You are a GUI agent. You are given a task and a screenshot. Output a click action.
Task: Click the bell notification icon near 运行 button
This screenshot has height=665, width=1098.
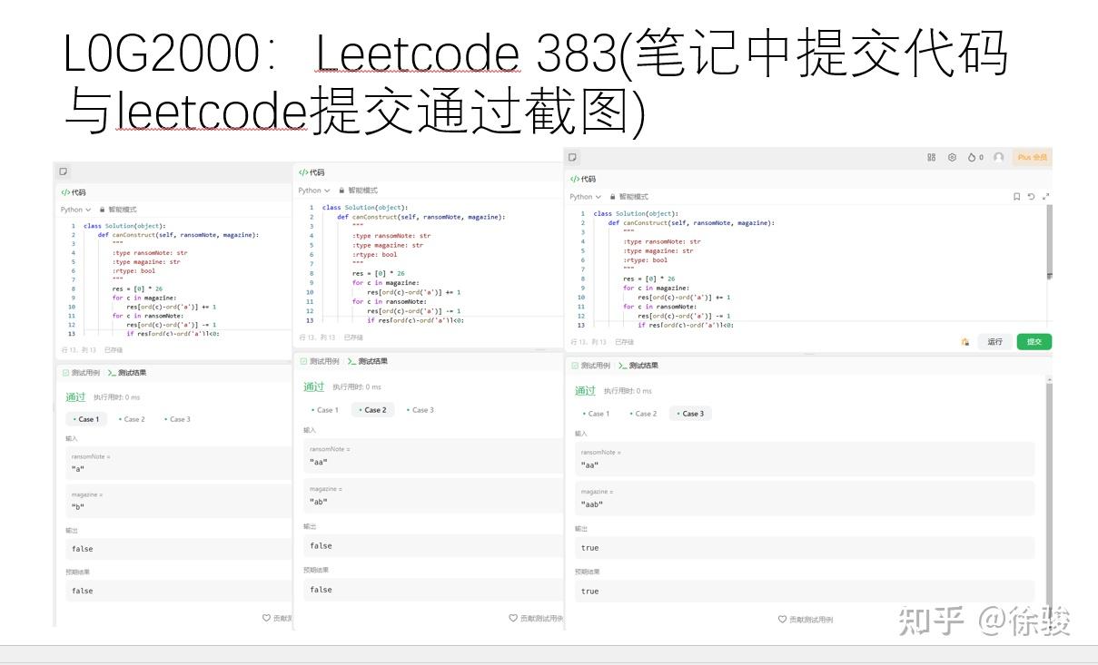964,342
